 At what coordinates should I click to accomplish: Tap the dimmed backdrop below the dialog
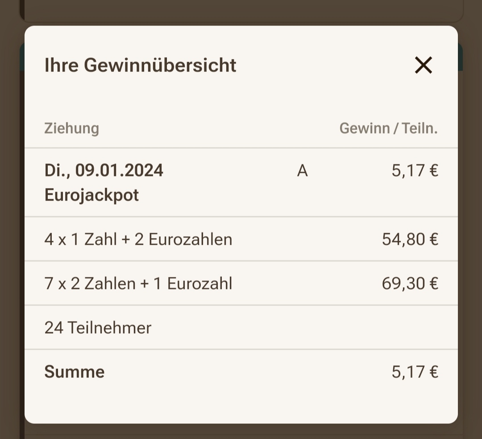click(241, 431)
